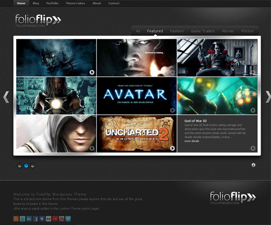Open the Vimeo social icon
Screen dimensions: 271x225
click(68, 219)
